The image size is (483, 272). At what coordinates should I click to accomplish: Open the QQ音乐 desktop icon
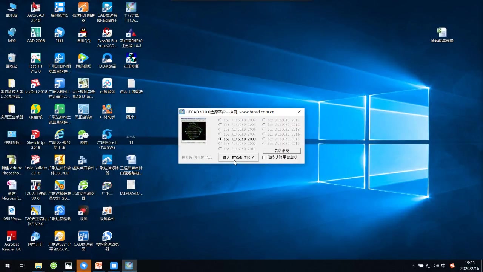35,111
